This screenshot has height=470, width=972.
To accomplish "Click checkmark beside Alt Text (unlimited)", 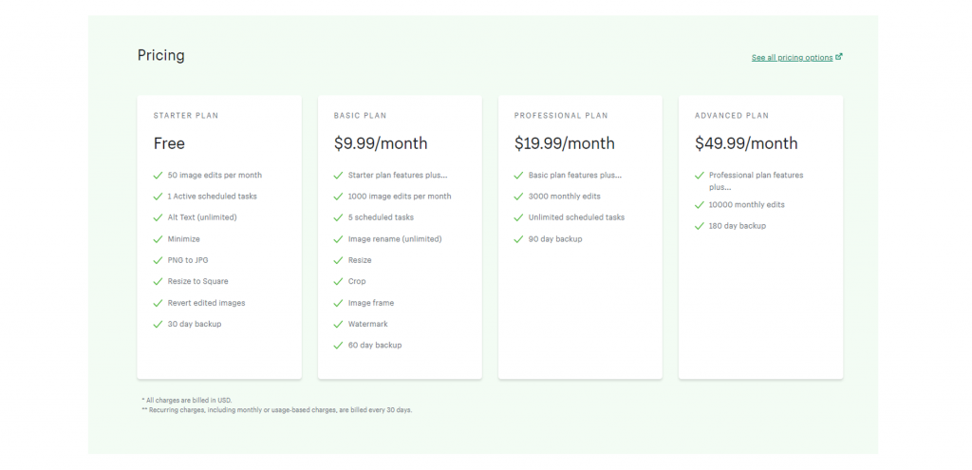I will [x=159, y=217].
